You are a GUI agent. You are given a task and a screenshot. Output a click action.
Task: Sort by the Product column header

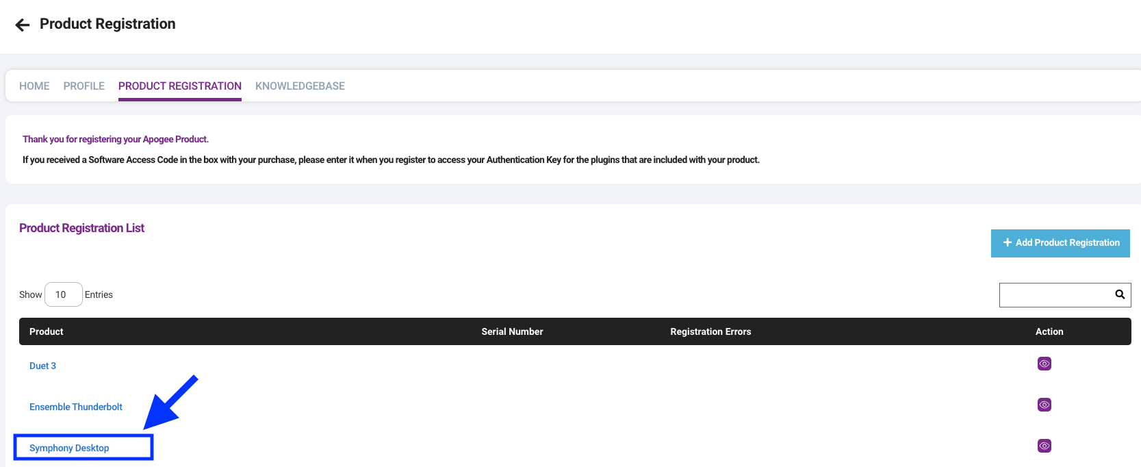[x=47, y=331]
